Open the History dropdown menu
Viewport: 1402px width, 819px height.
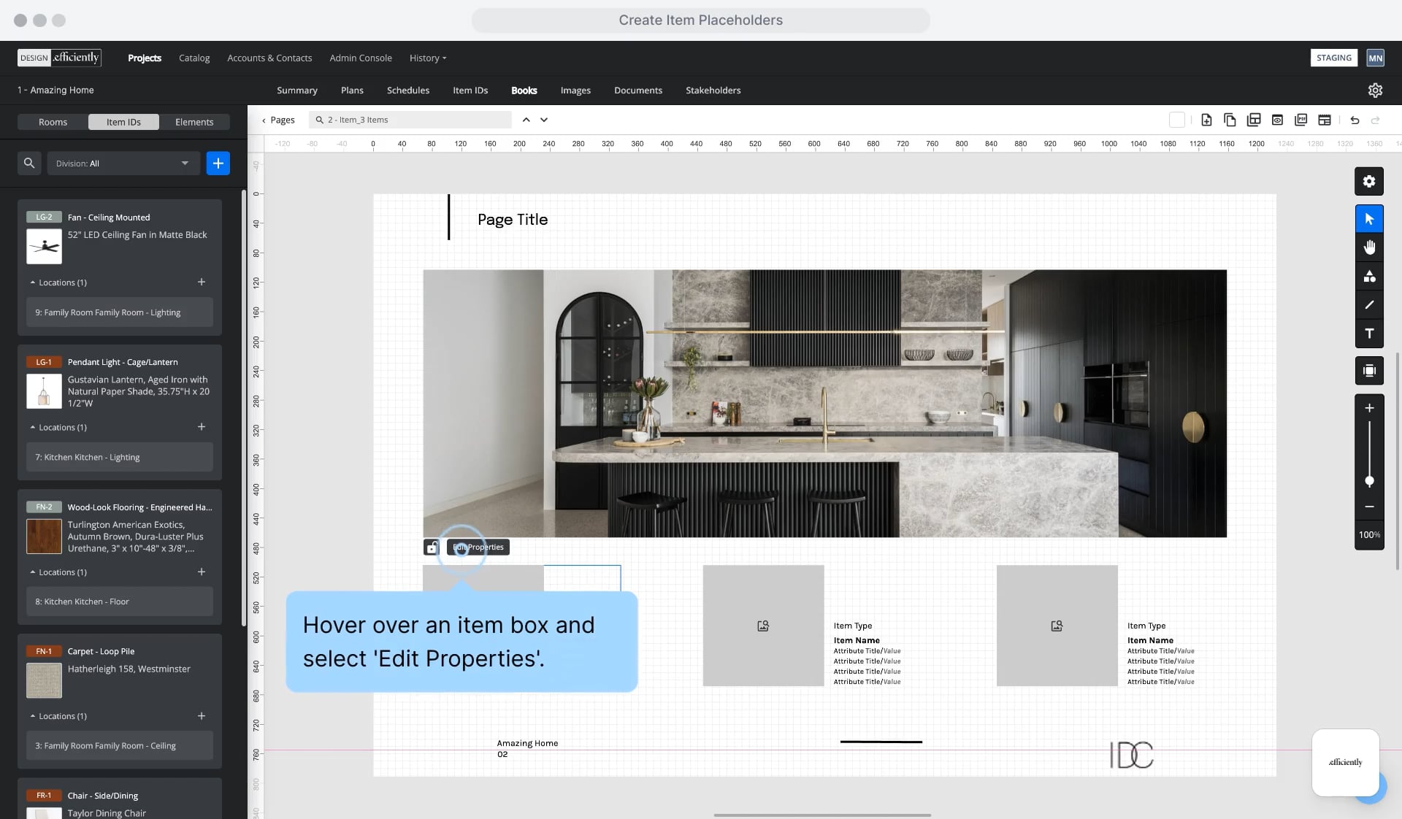[x=428, y=58]
